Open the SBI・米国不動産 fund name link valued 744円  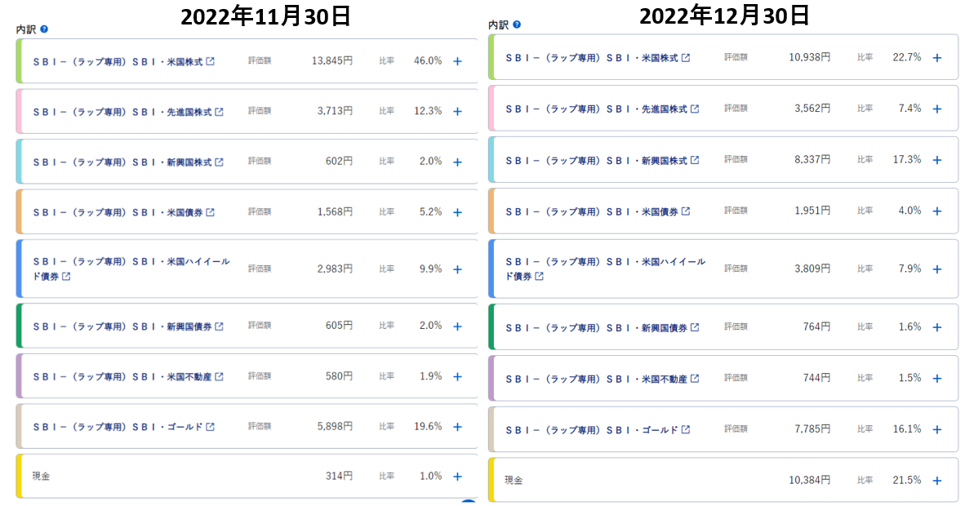click(x=596, y=379)
